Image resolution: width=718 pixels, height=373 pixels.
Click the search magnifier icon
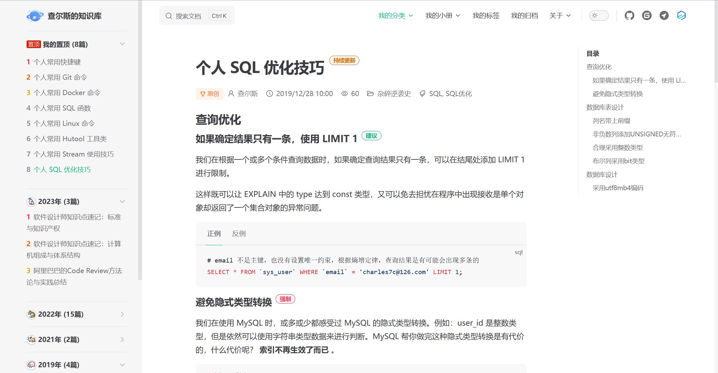coord(169,16)
